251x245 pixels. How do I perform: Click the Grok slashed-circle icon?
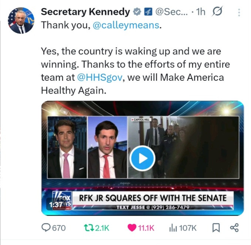[216, 12]
